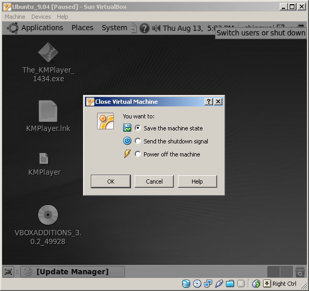This screenshot has height=291, width=309.
Task: Click the question mark in the dialog title bar
Action: 208,102
